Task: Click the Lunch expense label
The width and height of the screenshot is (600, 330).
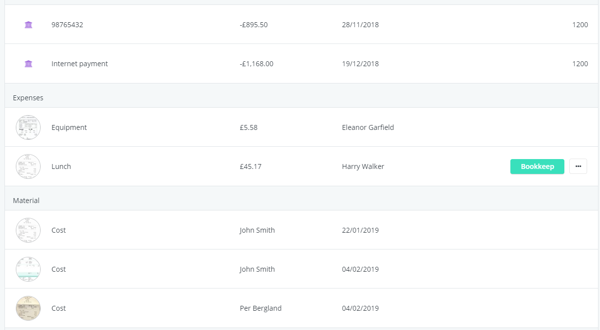Action: [61, 166]
